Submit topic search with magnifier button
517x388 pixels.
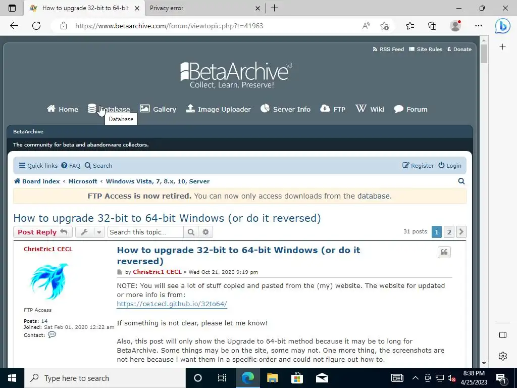coord(190,232)
